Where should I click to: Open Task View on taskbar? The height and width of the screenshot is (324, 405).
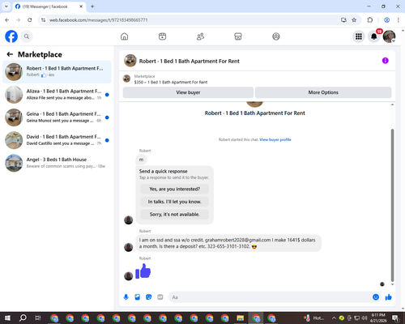coord(38,318)
